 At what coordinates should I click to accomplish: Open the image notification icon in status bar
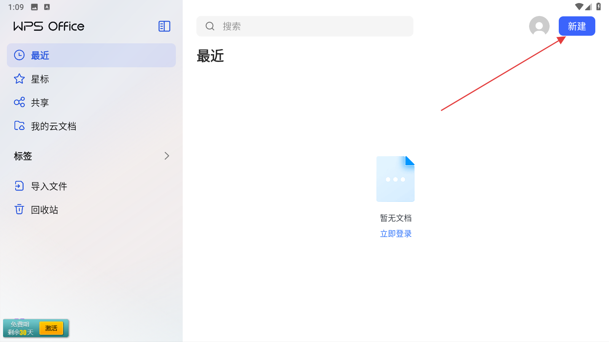click(x=34, y=7)
